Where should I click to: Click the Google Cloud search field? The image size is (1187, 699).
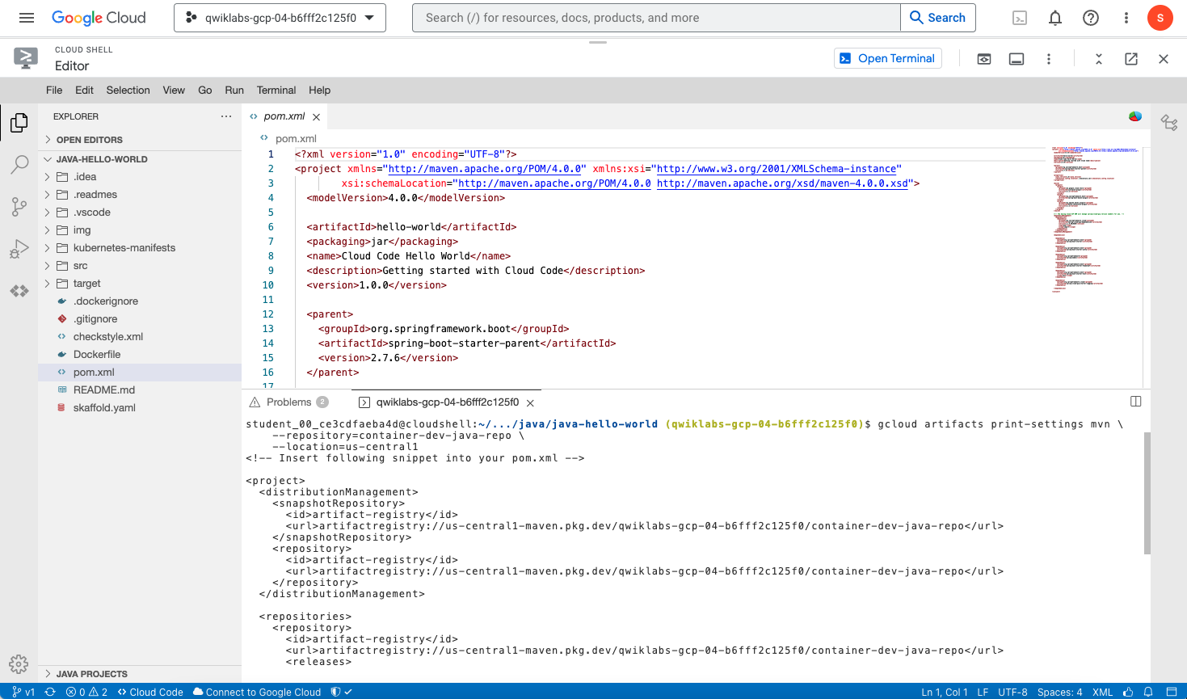pos(656,18)
